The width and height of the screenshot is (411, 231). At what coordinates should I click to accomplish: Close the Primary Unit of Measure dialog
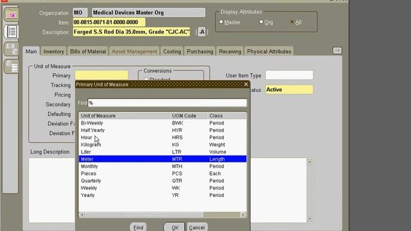245,84
